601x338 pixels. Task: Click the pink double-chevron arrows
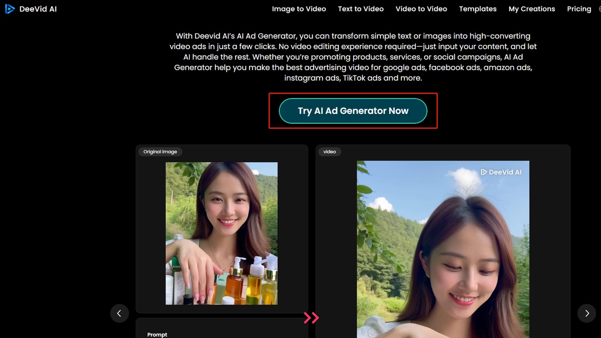(x=312, y=318)
